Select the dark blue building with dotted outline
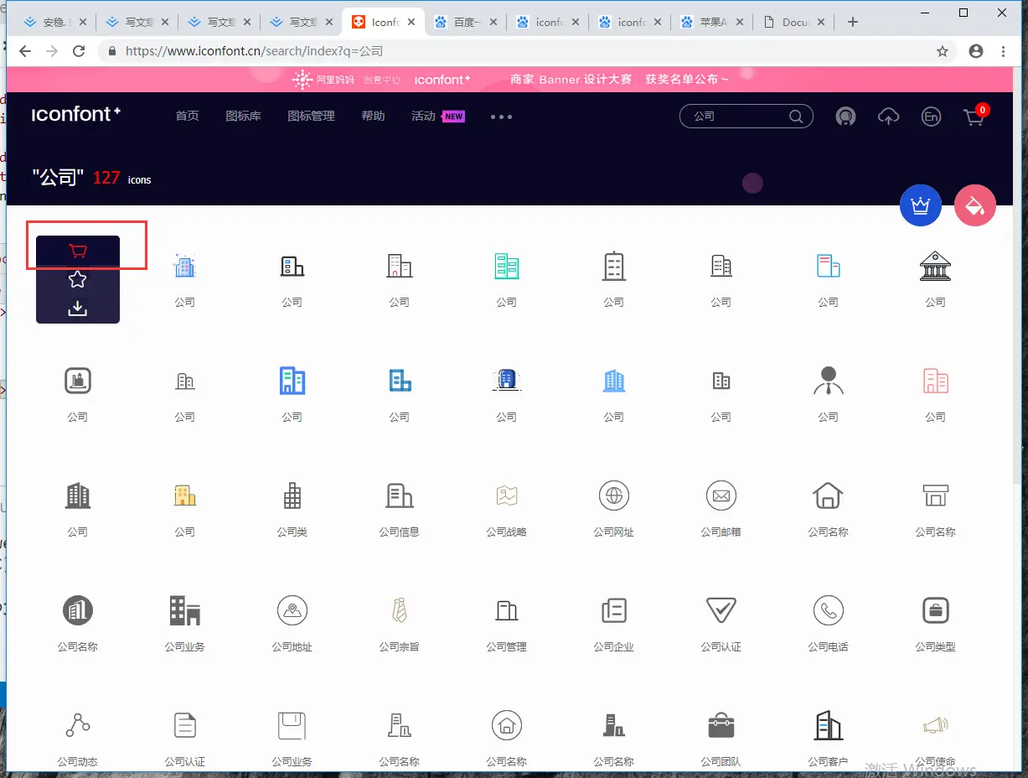Image resolution: width=1028 pixels, height=778 pixels. (506, 381)
